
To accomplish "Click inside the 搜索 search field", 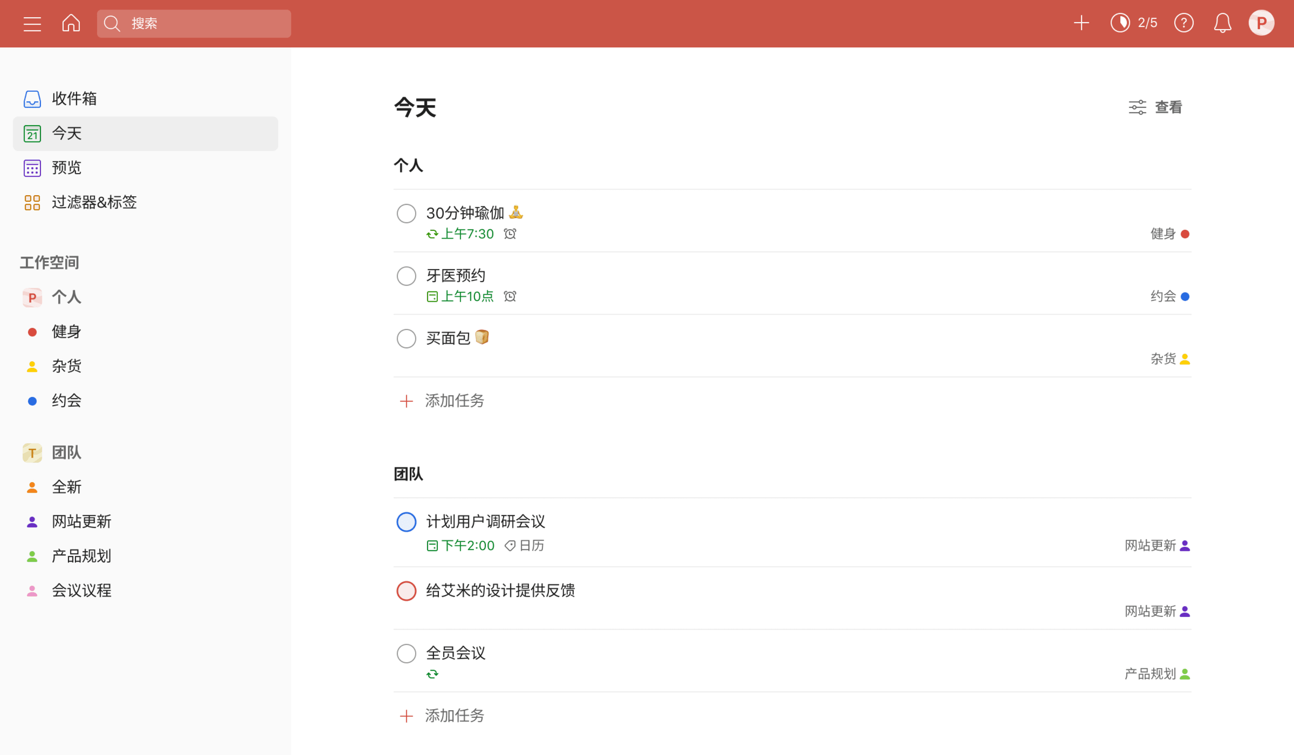I will [x=194, y=23].
